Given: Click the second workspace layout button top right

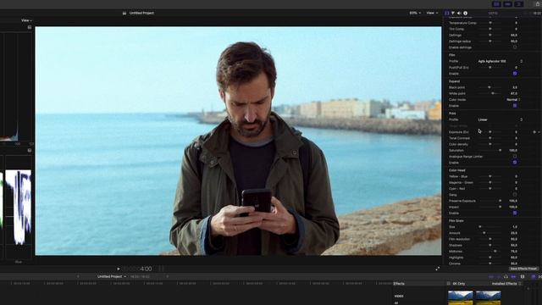Looking at the screenshot, I should click(508, 4).
